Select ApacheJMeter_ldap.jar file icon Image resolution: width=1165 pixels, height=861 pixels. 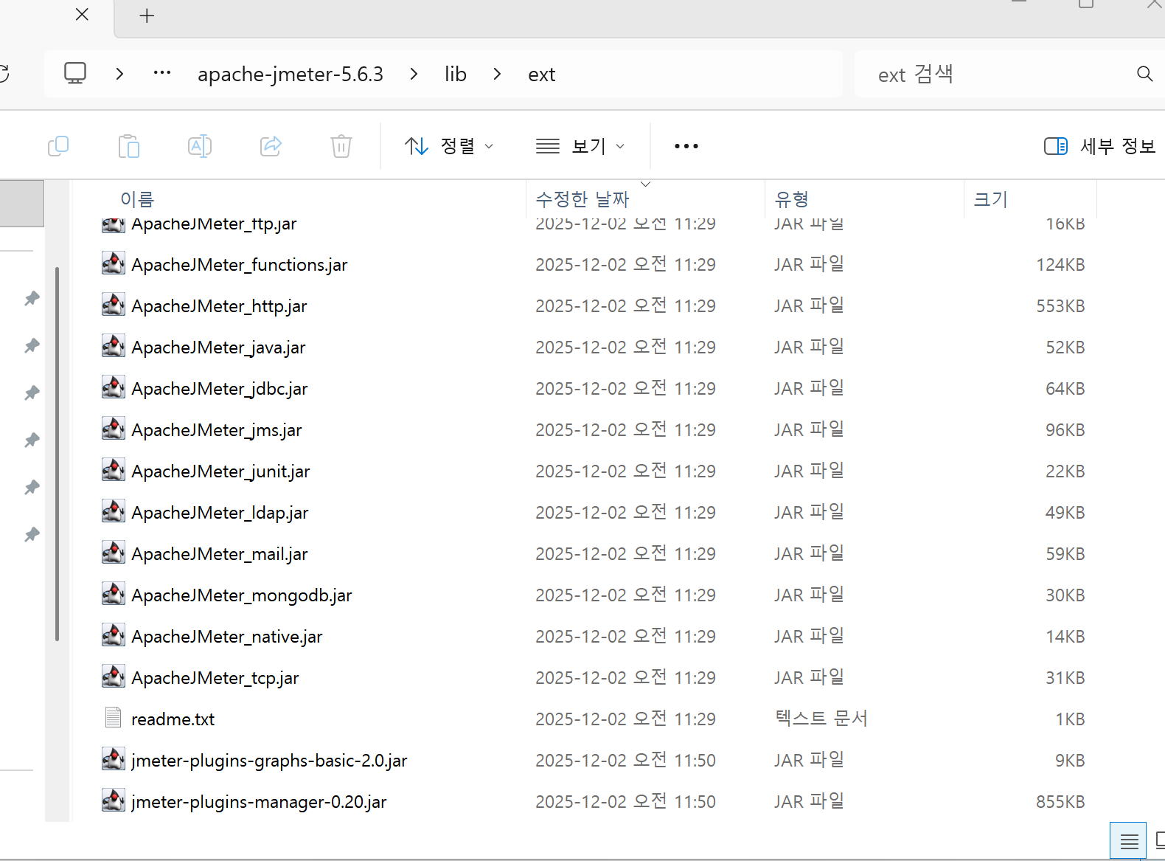tap(114, 512)
